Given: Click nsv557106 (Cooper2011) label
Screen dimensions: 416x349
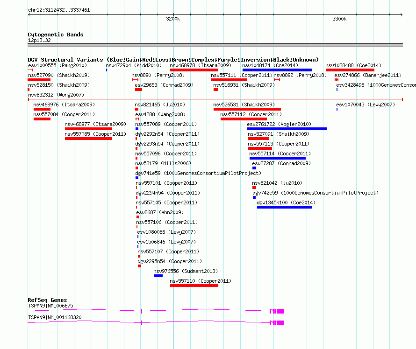Looking at the screenshot, I should [167, 222].
